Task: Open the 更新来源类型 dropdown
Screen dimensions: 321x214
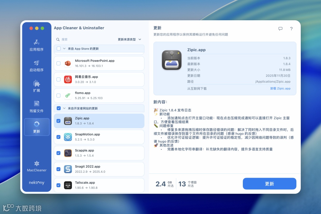Action: 129,39
